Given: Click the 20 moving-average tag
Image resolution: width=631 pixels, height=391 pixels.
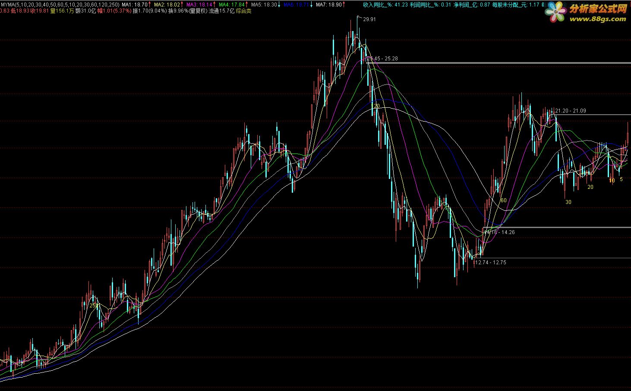Looking at the screenshot, I should click(x=590, y=187).
